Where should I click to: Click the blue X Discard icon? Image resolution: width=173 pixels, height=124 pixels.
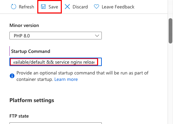click(67, 7)
